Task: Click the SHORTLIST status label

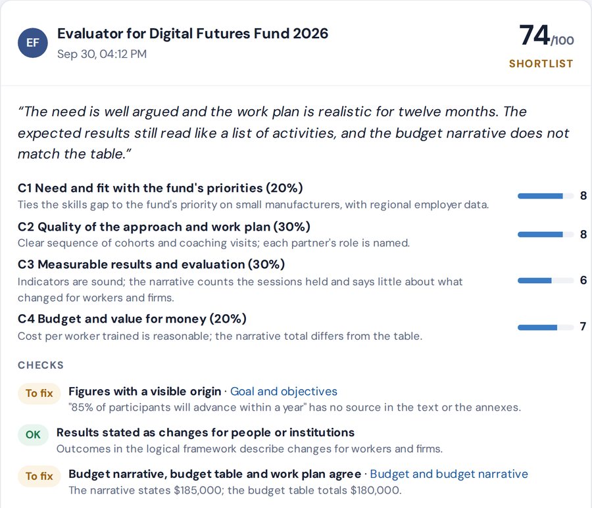Action: click(541, 64)
